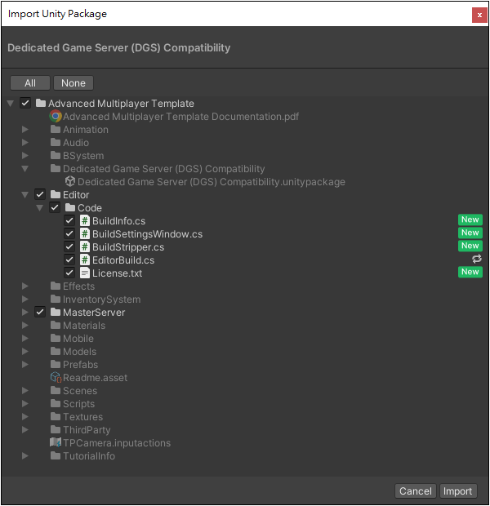This screenshot has height=506, width=490.
Task: Collapse the Code folder arrow
Action: coord(40,208)
